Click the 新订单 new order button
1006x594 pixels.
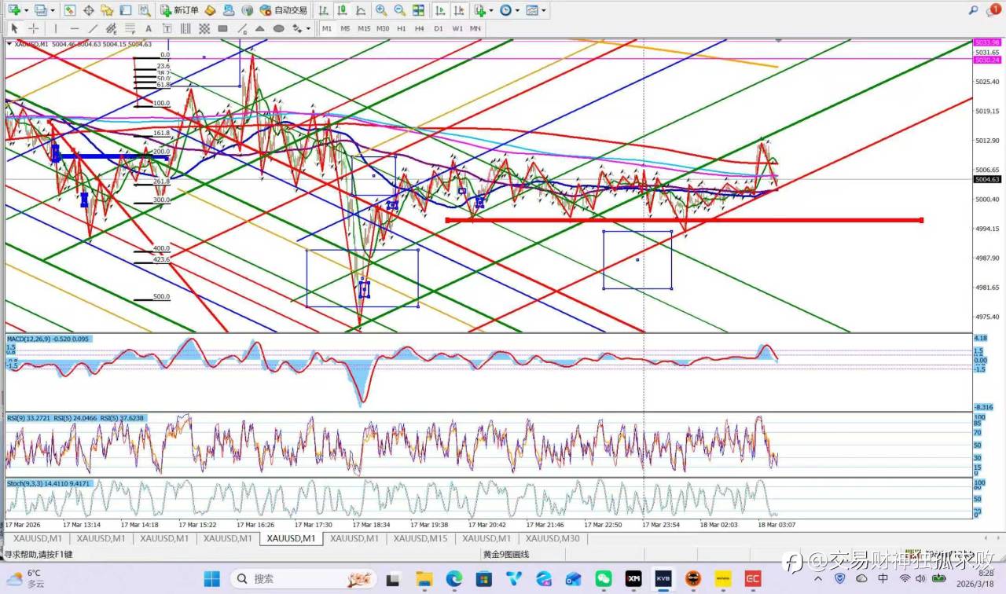tap(179, 10)
